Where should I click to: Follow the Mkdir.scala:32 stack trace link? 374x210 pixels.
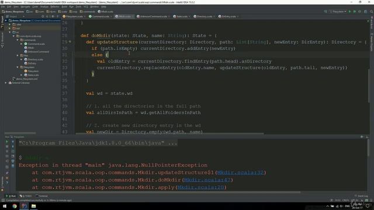240,173
